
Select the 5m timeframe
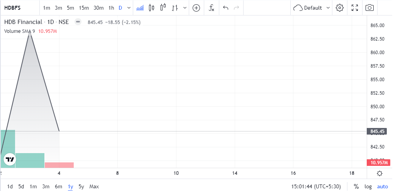click(70, 8)
